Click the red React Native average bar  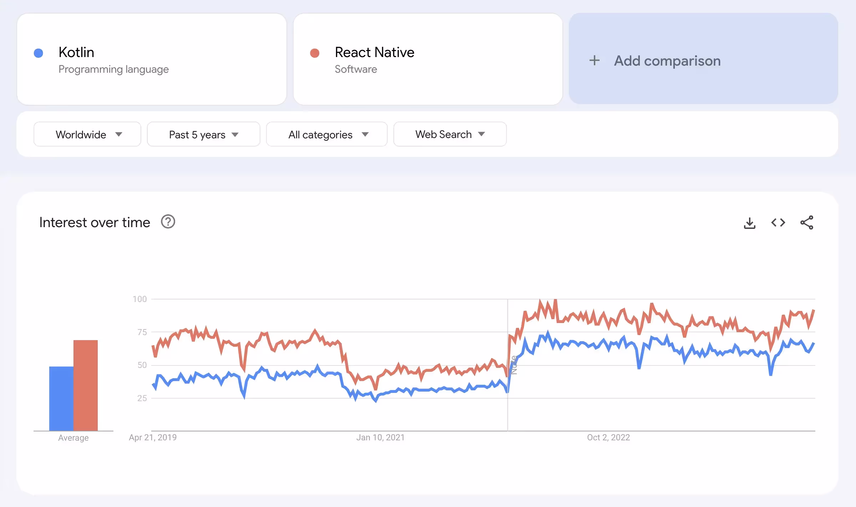(x=86, y=385)
